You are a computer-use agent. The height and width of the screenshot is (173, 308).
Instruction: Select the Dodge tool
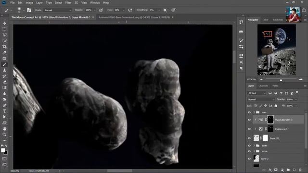pyautogui.click(x=4, y=99)
